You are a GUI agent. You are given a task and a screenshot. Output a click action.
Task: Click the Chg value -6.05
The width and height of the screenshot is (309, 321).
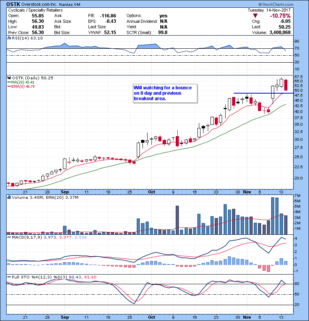click(285, 21)
